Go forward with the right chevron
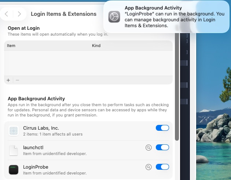 (x=19, y=14)
